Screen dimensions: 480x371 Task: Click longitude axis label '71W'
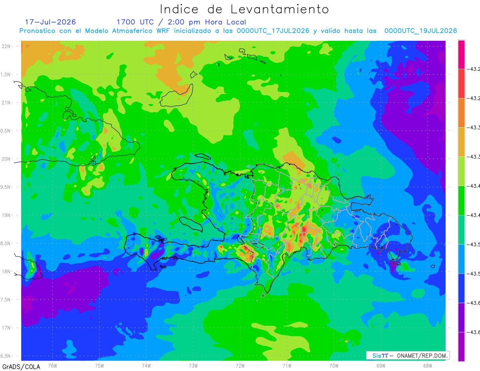287,366
